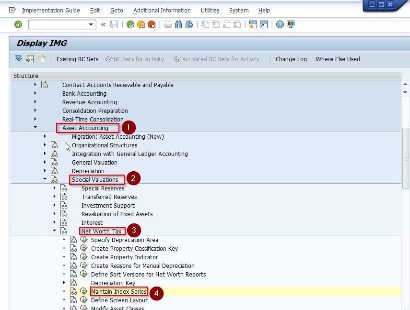The width and height of the screenshot is (410, 310).
Task: Open the command field dropdown arrow
Action: click(91, 24)
